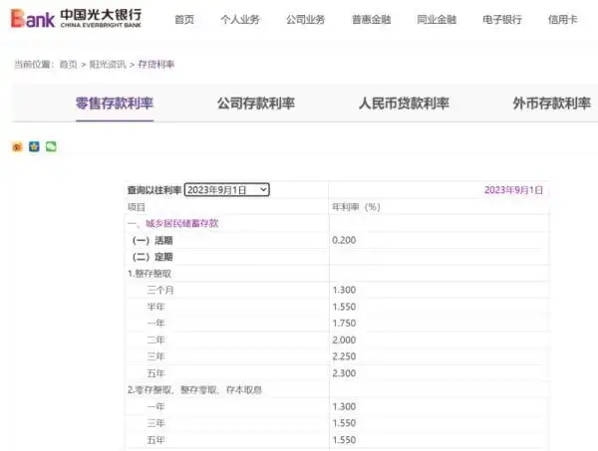The width and height of the screenshot is (598, 451).
Task: Open 普惠金融 navigation menu
Action: 371,19
